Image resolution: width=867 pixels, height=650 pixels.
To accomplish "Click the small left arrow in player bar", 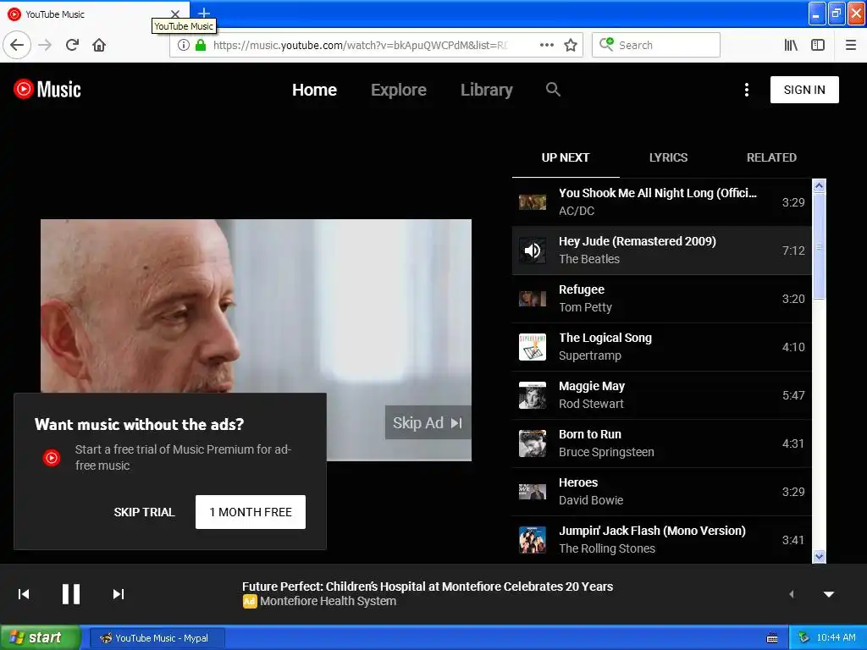I will click(792, 594).
